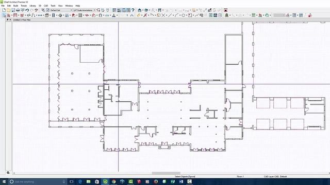Click the Floor 1 status bar entry
This screenshot has height=185, width=330.
pos(240,177)
